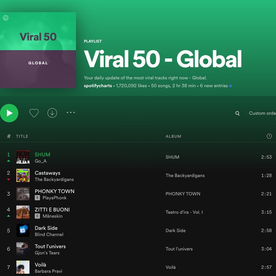The image size is (276, 276).
Task: Open the Custom order sort dropdown
Action: tap(262, 113)
